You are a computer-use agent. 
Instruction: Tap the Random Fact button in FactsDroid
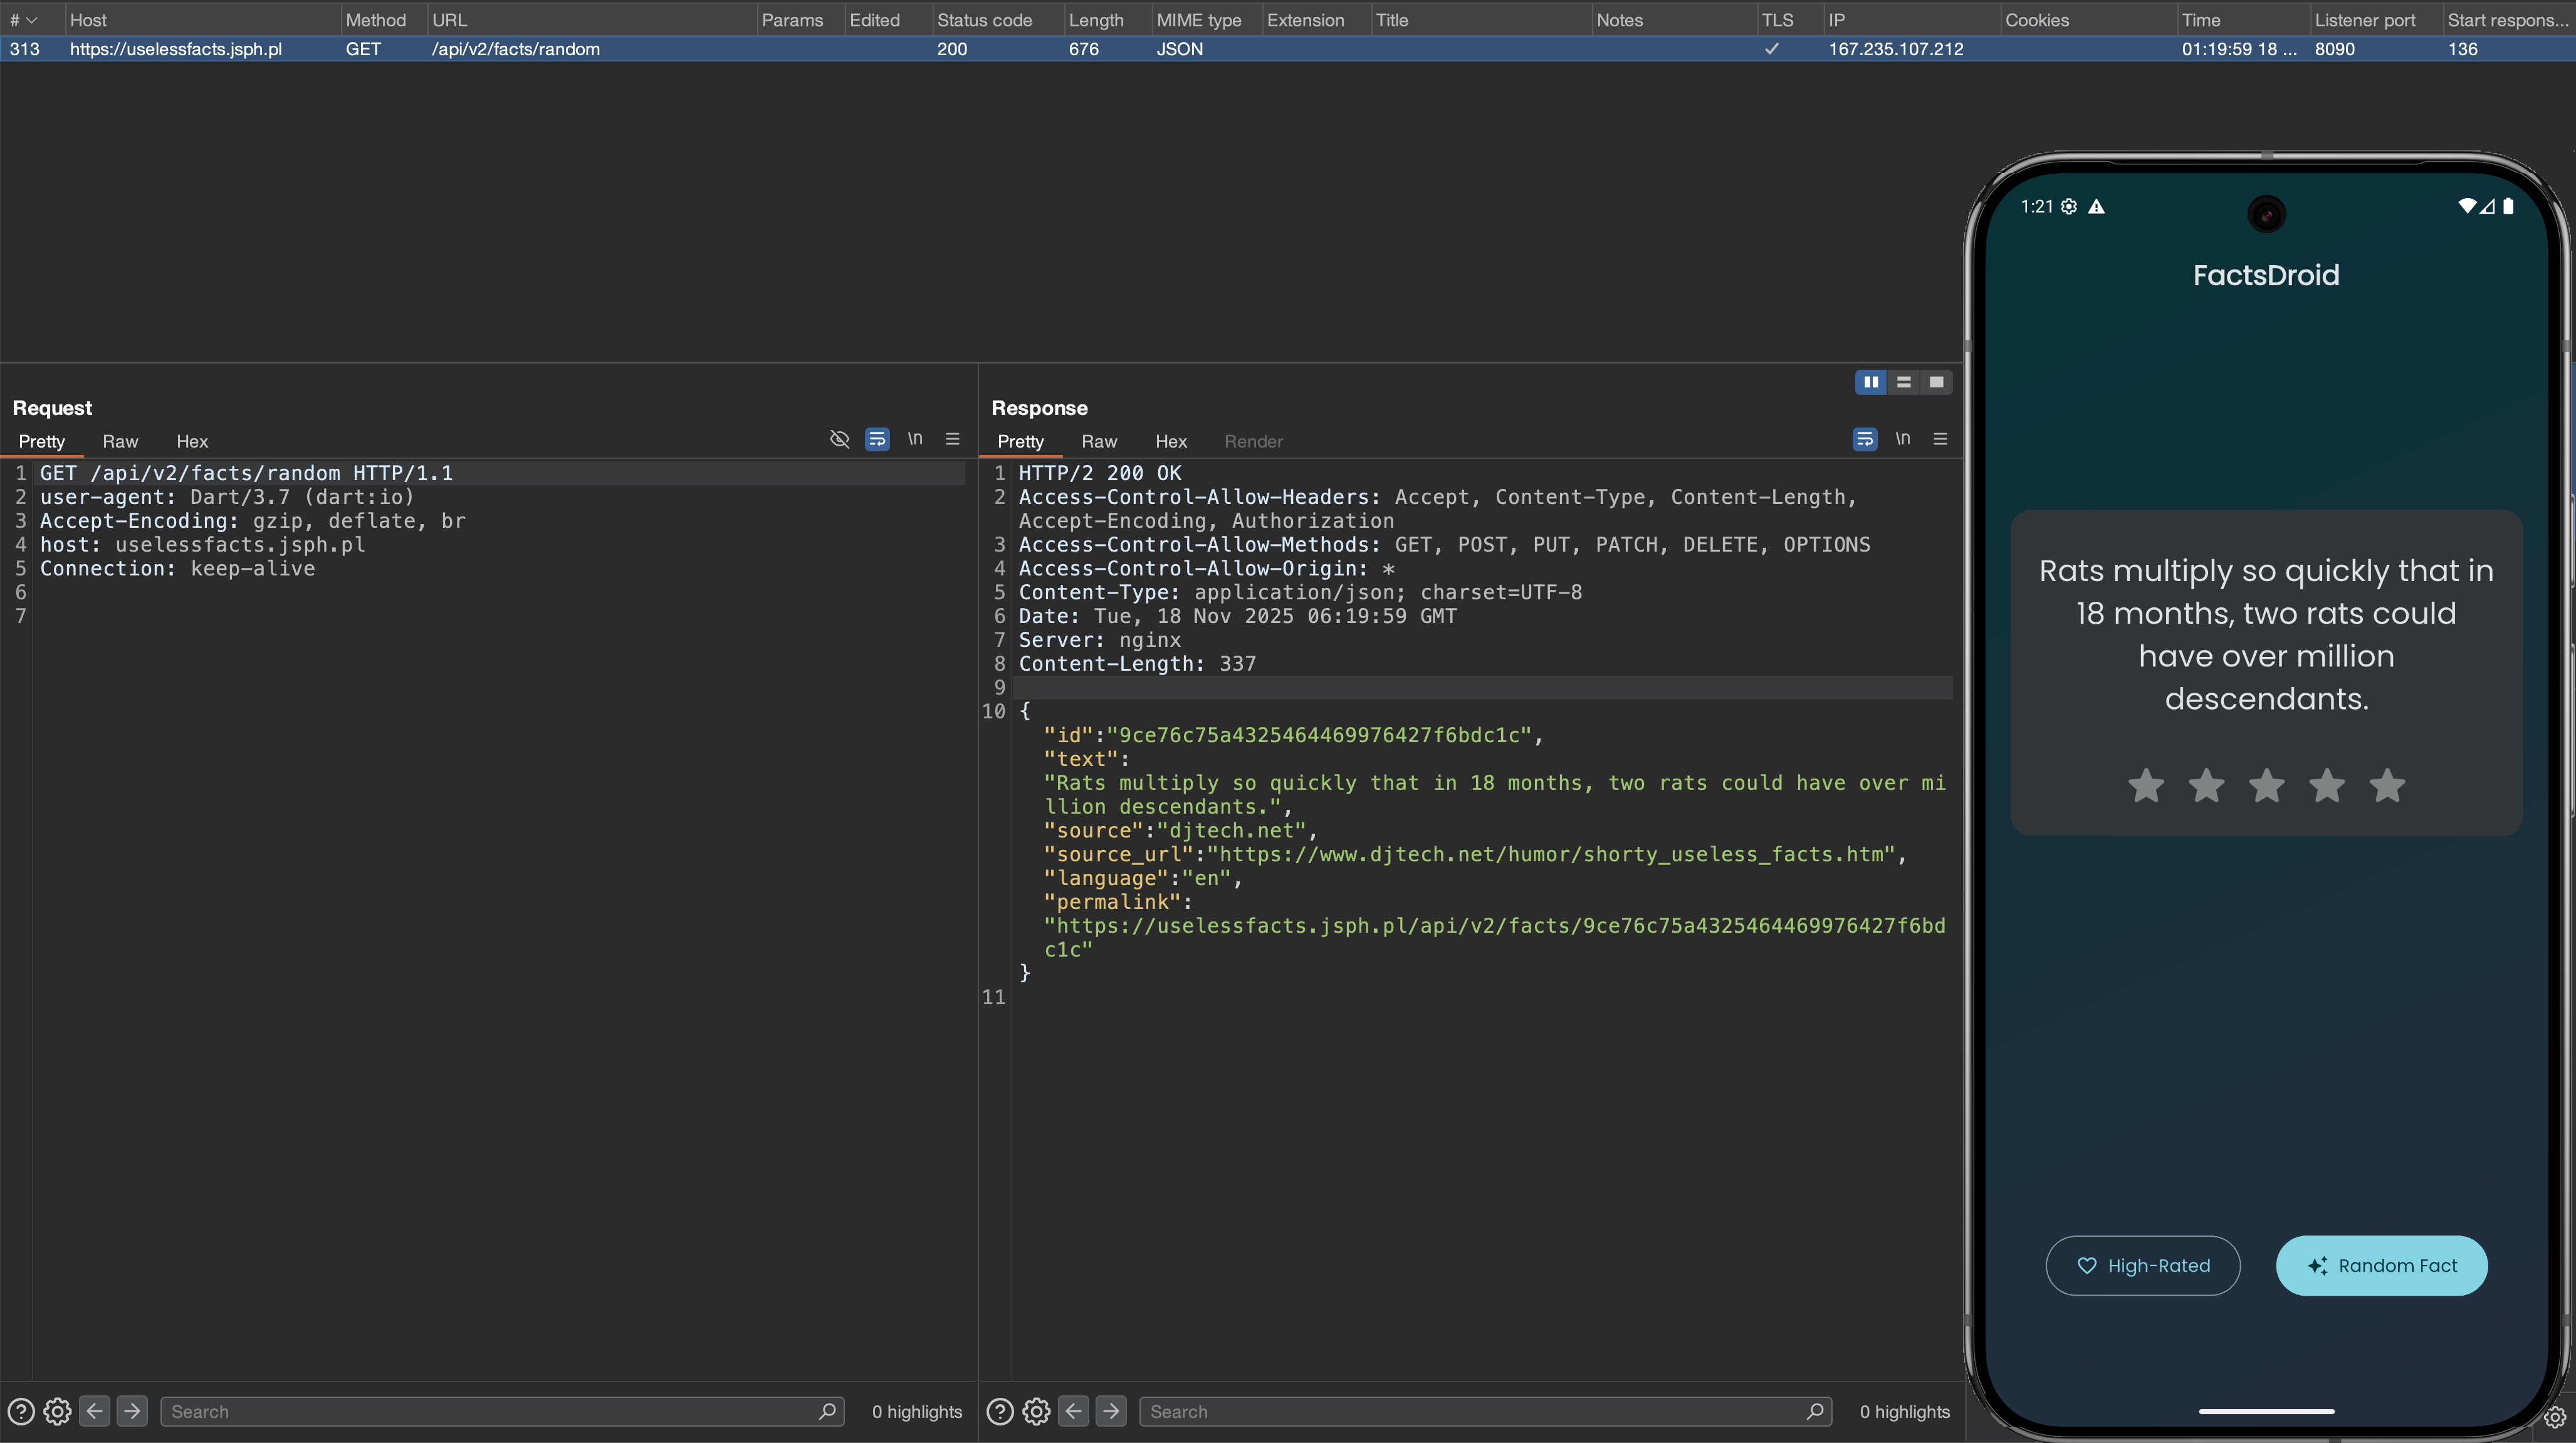2381,1265
